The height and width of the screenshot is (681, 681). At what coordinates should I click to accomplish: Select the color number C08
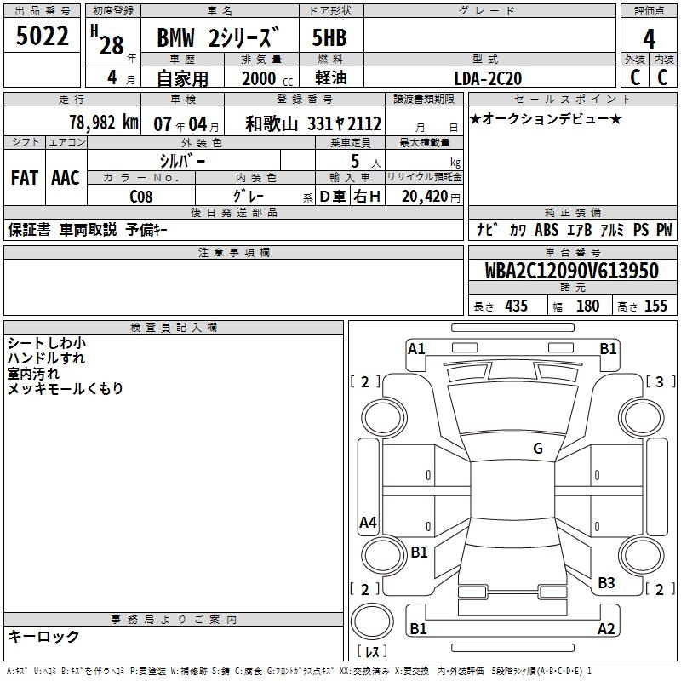[140, 197]
